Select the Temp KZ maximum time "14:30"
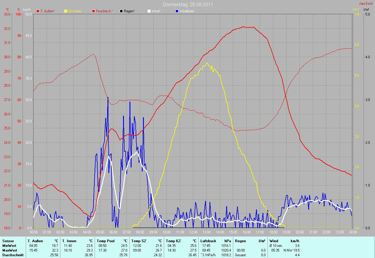Image resolution: width=375 pixels, height=258 pixels. (x=172, y=250)
